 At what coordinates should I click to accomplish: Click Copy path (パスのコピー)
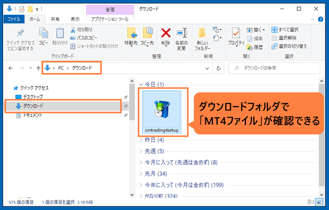(x=84, y=38)
